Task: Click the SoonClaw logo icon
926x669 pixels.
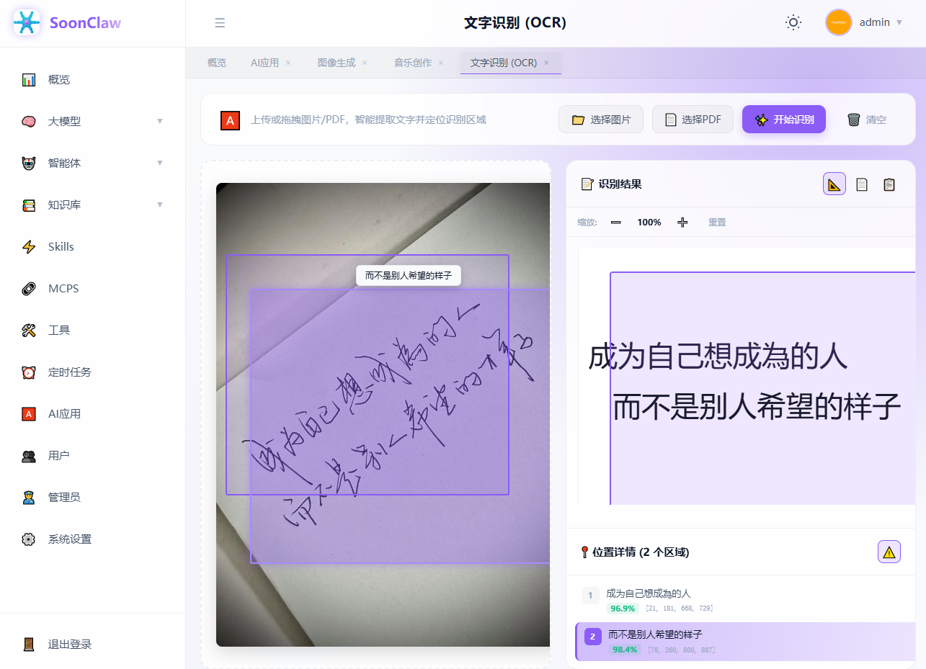Action: (x=27, y=23)
